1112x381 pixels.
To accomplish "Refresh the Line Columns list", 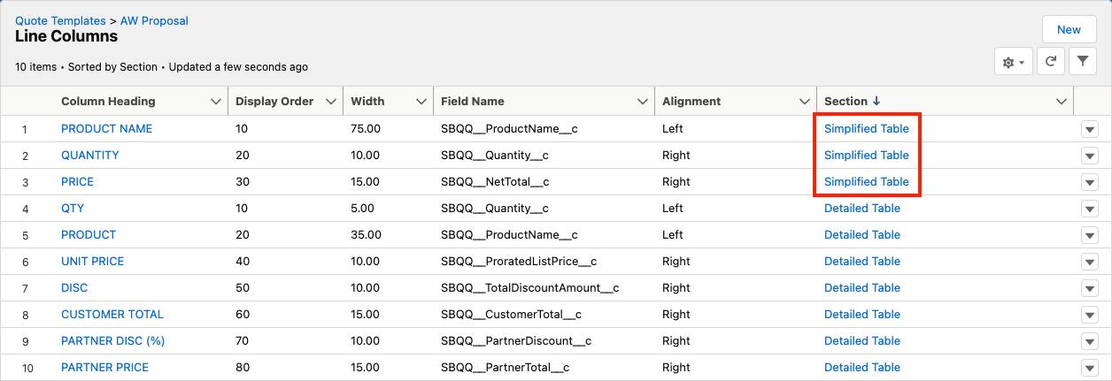I will click(x=1051, y=62).
